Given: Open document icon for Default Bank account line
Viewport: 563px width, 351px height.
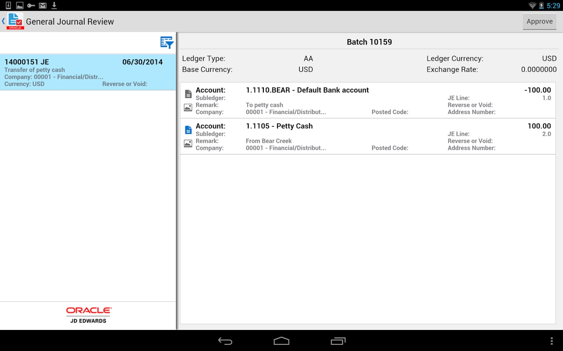Looking at the screenshot, I should coord(188,94).
